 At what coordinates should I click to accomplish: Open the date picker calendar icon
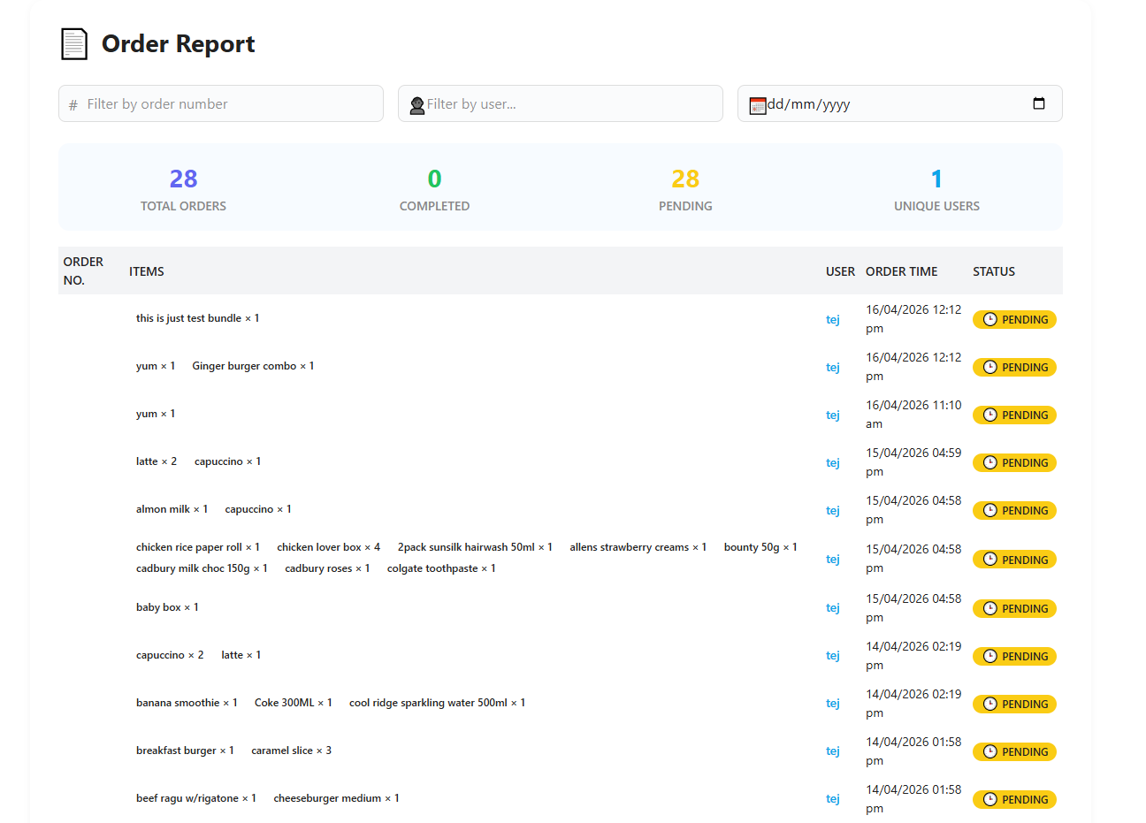[1039, 103]
